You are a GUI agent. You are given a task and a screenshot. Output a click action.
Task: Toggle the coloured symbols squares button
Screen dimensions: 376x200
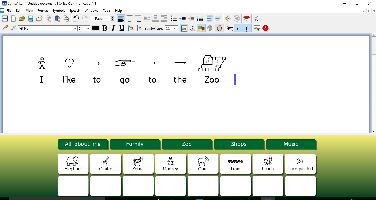pos(201,28)
